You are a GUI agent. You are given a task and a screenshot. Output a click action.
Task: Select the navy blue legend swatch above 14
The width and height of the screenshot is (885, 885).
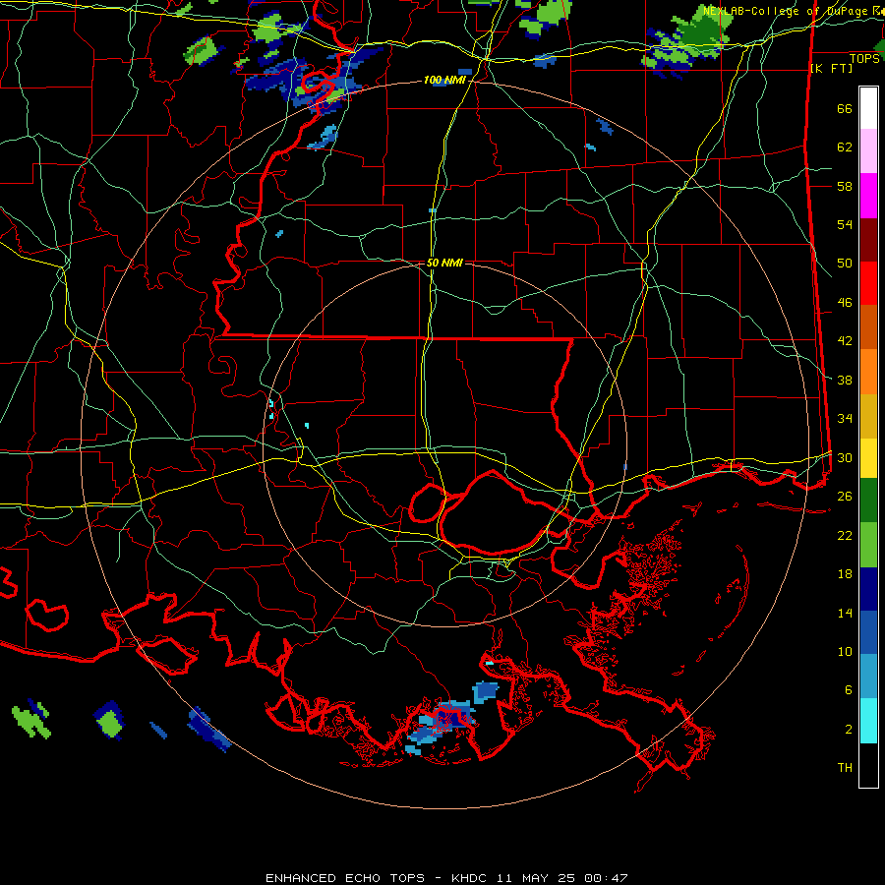(868, 589)
